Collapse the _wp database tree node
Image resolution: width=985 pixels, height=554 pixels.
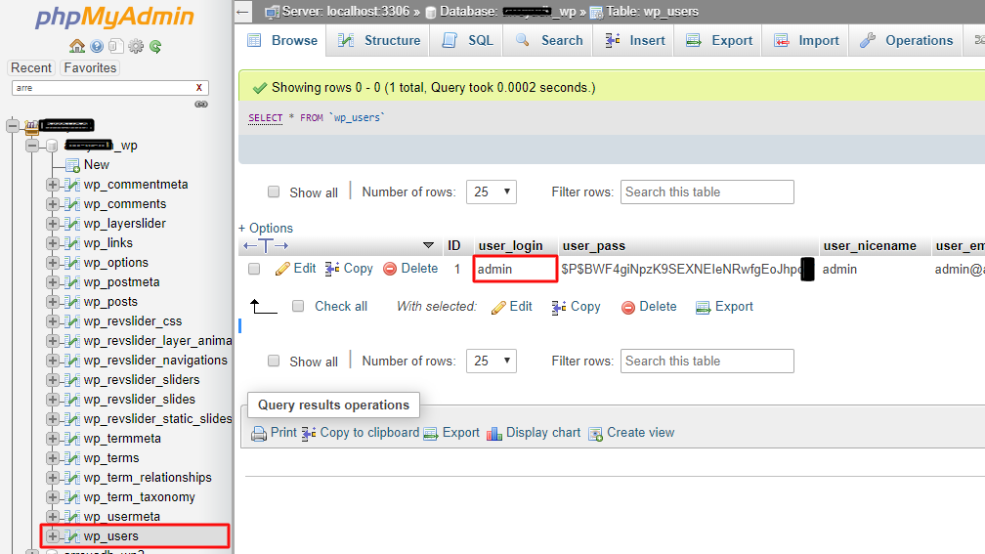coord(33,146)
